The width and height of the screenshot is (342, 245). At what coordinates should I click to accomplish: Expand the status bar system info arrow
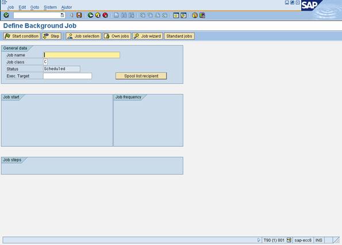[x=259, y=240]
